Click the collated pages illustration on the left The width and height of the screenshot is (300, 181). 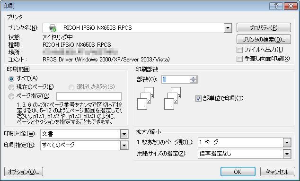click(x=145, y=98)
